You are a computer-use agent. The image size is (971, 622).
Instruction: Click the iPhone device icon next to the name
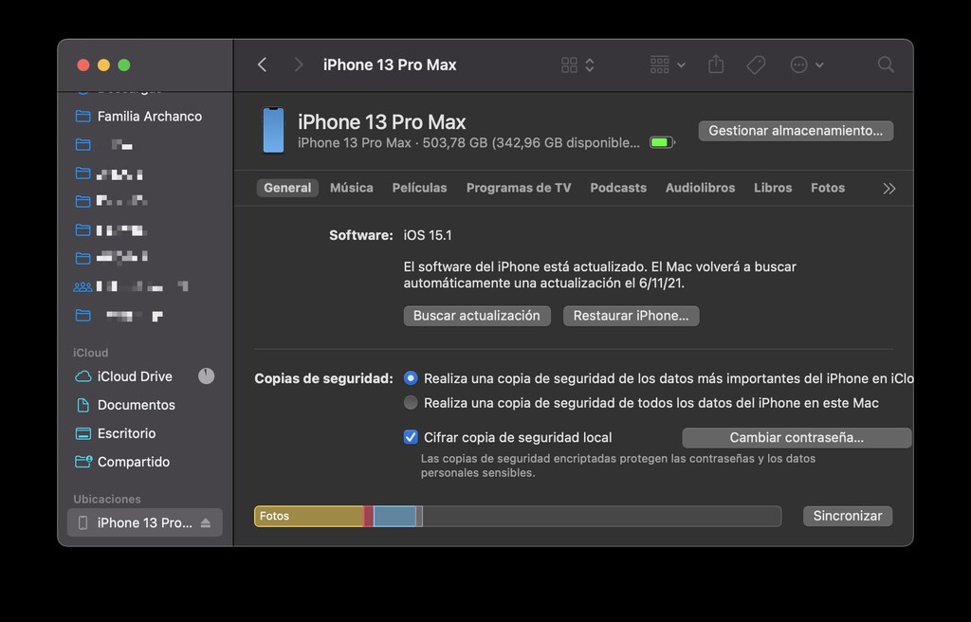[x=273, y=131]
